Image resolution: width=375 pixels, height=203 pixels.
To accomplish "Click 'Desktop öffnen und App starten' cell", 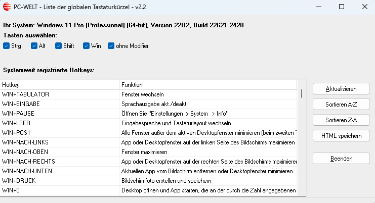I will pyautogui.click(x=208, y=190).
